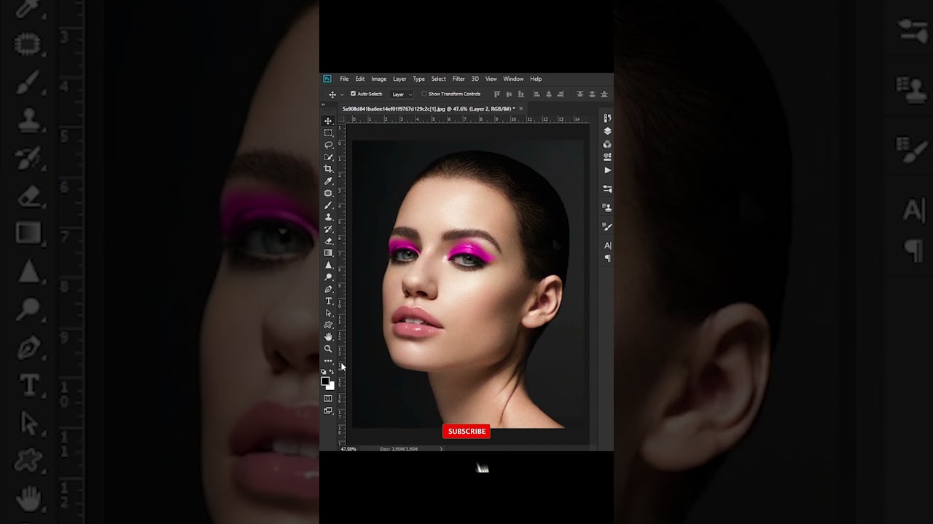Open the Select menu
This screenshot has height=524, width=933.
(438, 79)
